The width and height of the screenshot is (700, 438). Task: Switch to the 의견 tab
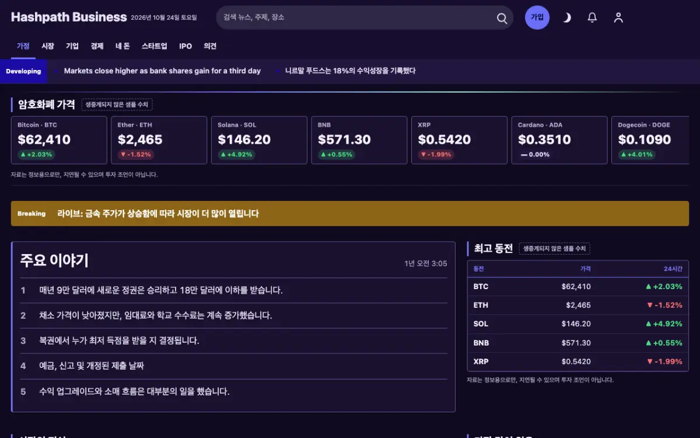[x=210, y=46]
